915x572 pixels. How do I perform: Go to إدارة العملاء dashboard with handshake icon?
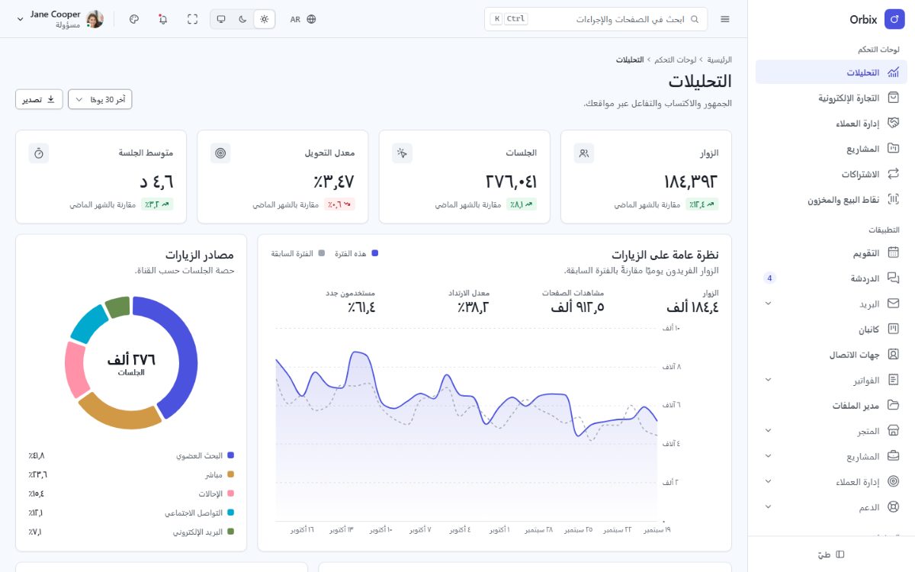coord(831,123)
